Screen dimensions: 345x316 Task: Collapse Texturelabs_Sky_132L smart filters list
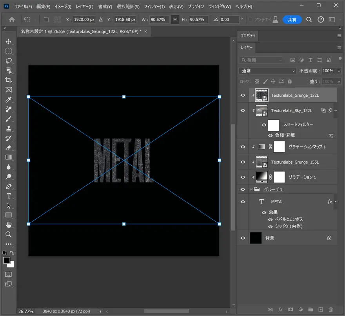pyautogui.click(x=336, y=110)
